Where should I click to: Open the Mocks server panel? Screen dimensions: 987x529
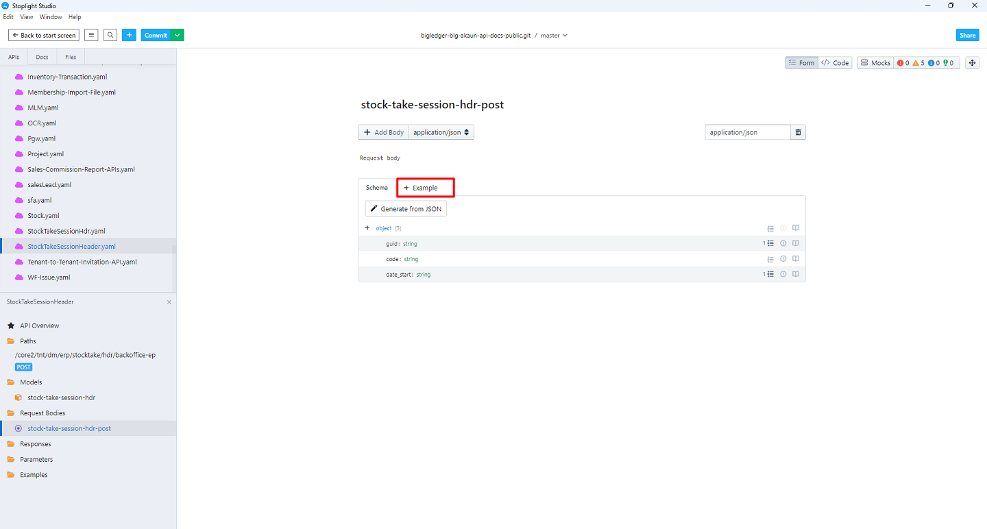[875, 62]
